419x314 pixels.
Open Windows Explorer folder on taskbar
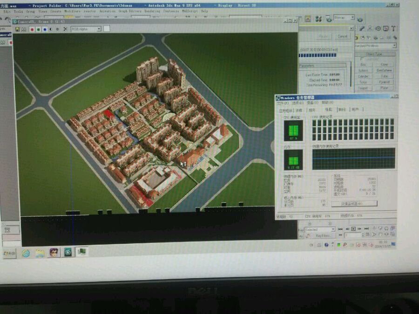coord(40,253)
